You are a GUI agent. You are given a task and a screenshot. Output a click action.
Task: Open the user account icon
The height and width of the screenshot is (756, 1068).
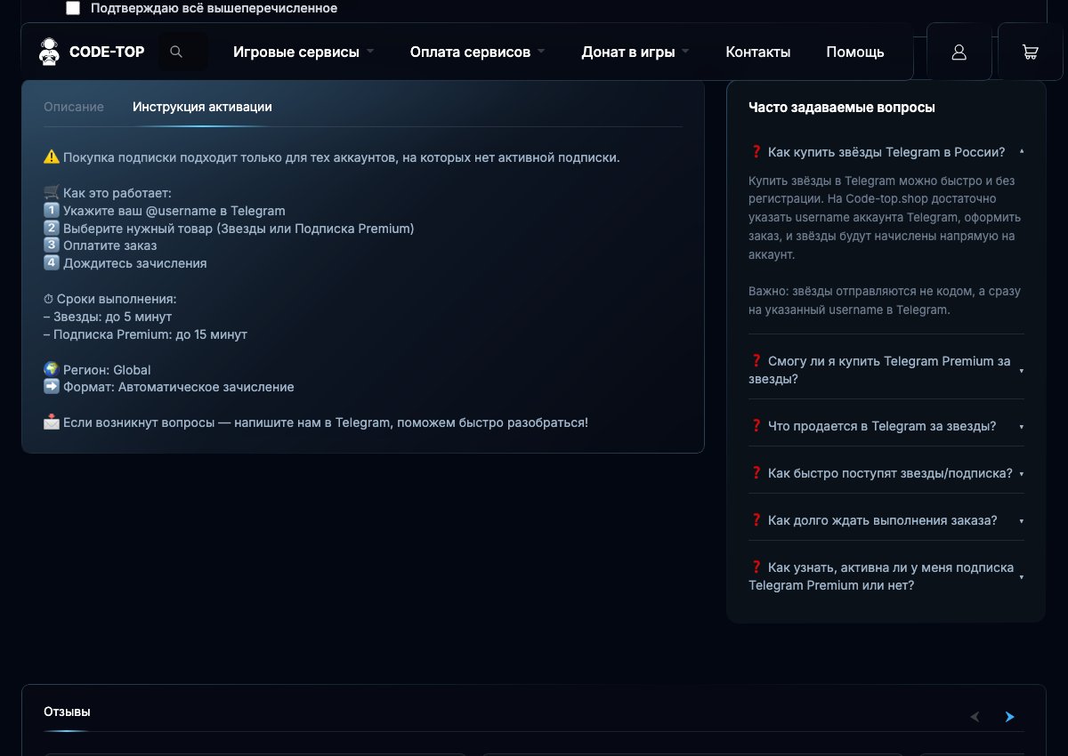click(959, 52)
